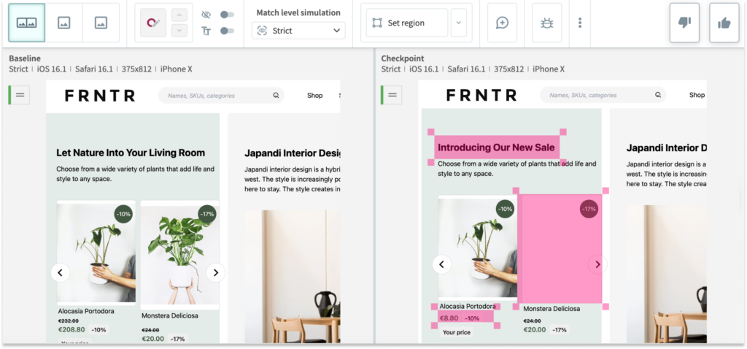747x349 pixels.
Task: Reject checkpoint with thumbs down
Action: [684, 23]
